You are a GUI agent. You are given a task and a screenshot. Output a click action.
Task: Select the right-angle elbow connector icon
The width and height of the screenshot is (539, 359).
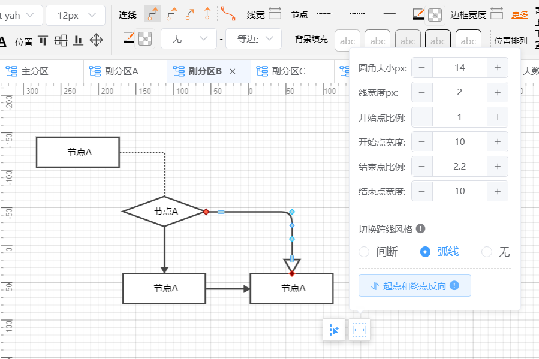click(x=153, y=12)
